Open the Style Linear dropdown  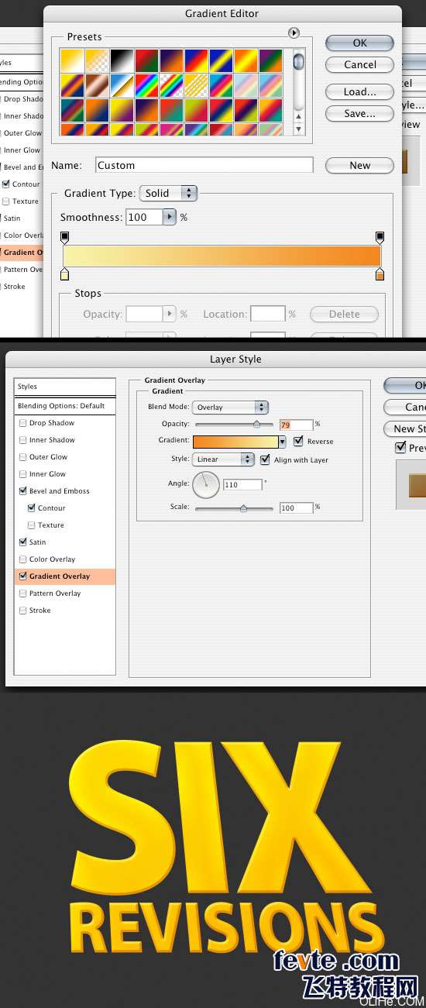click(224, 459)
